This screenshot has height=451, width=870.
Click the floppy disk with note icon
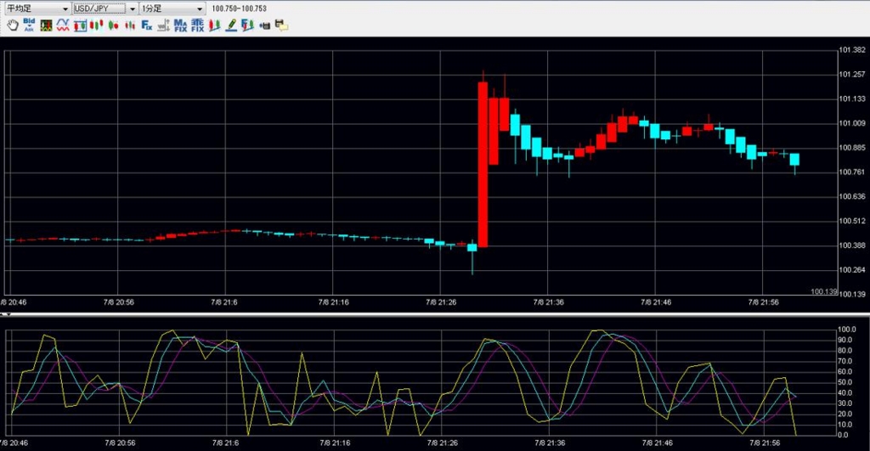pos(281,25)
